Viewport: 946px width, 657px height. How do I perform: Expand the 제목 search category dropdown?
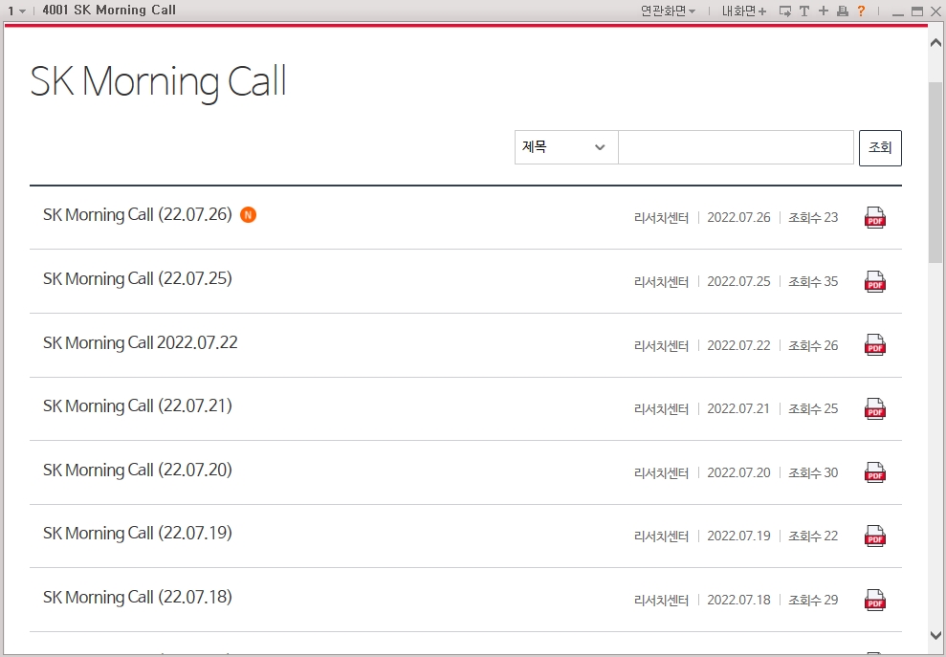pyautogui.click(x=566, y=147)
